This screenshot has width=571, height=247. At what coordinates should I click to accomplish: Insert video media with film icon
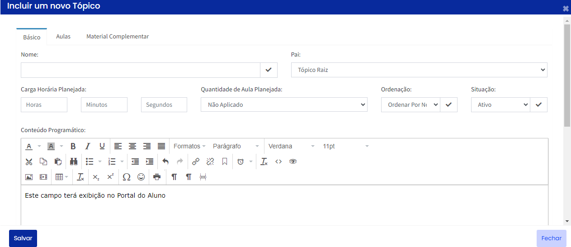(43, 177)
